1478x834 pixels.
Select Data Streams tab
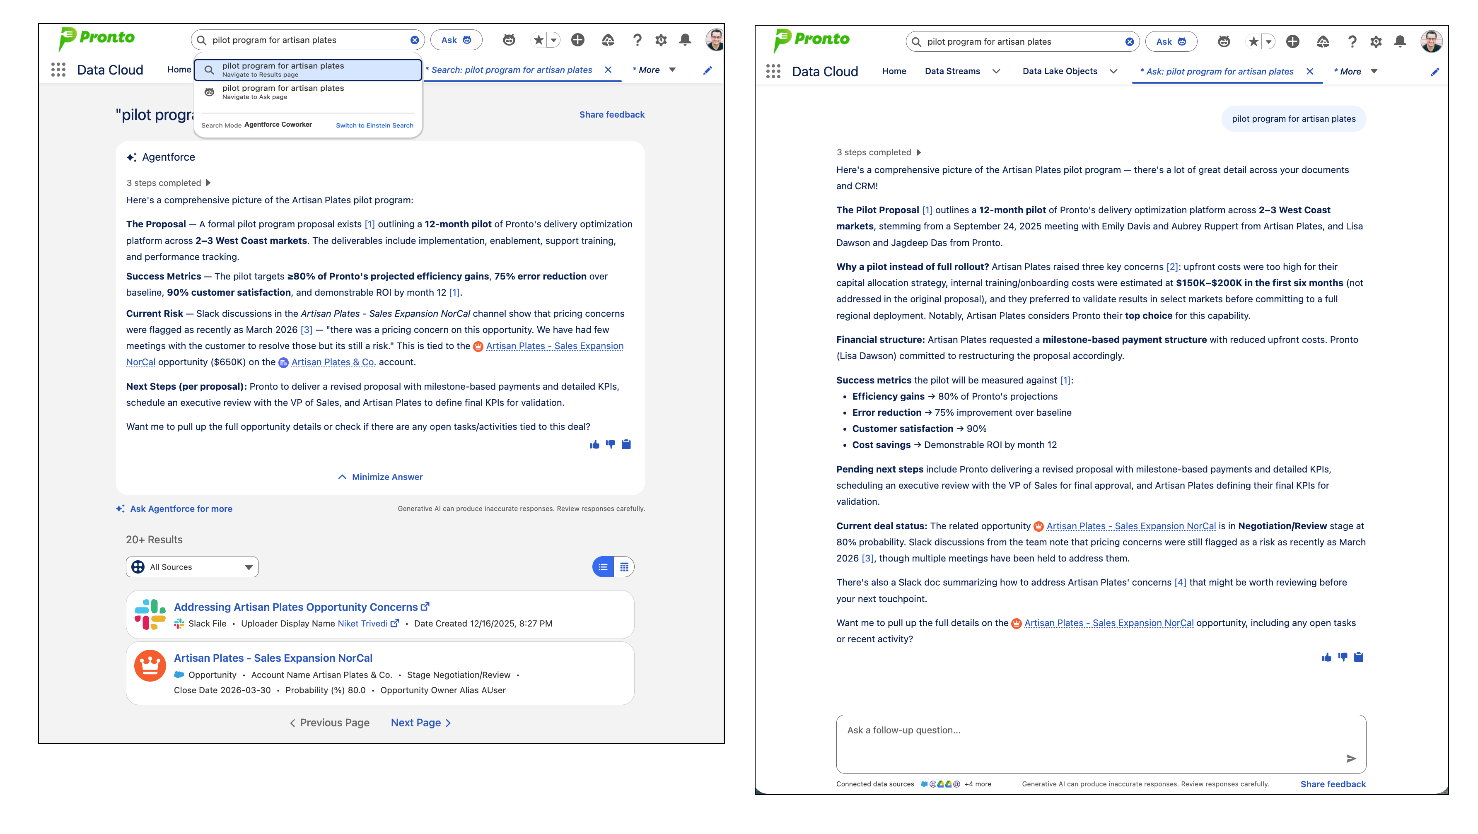click(952, 72)
